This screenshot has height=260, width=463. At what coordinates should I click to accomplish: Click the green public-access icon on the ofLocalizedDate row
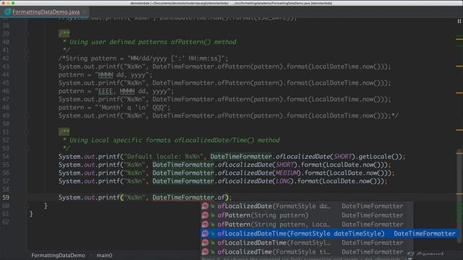point(213,207)
